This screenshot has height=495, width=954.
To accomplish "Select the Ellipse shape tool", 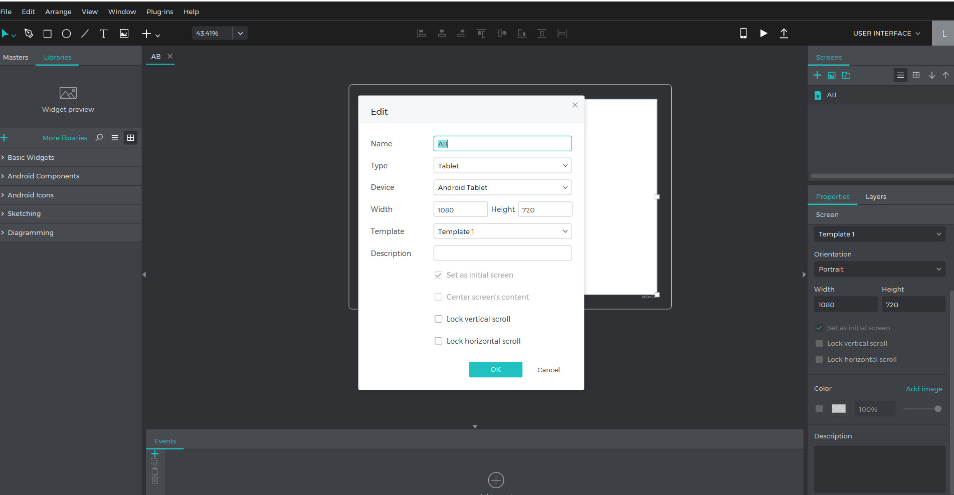I will [x=66, y=34].
